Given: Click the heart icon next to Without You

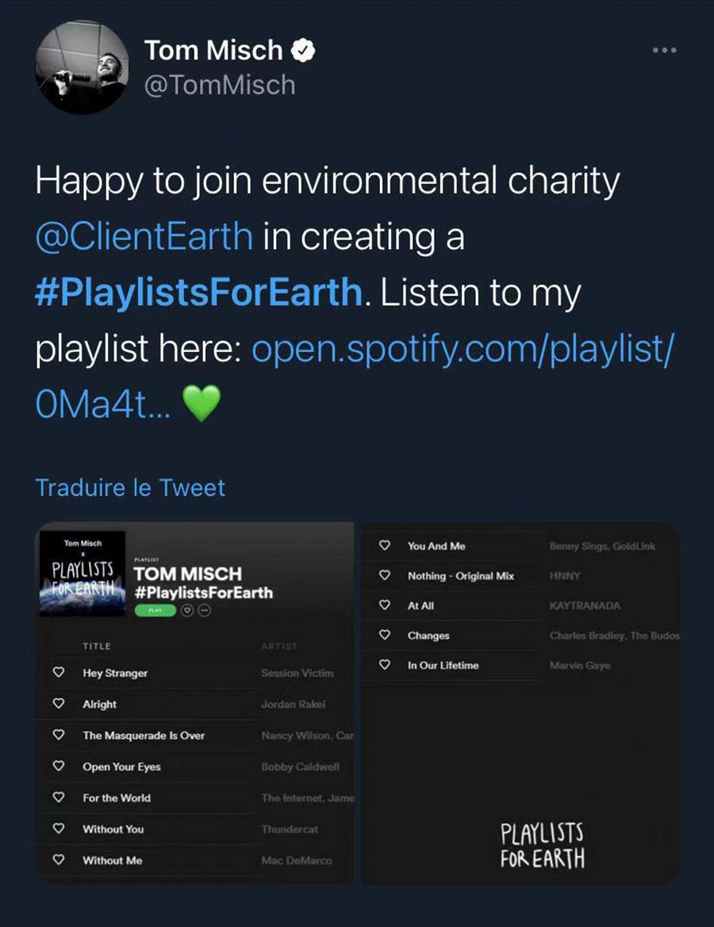Looking at the screenshot, I should pyautogui.click(x=58, y=829).
